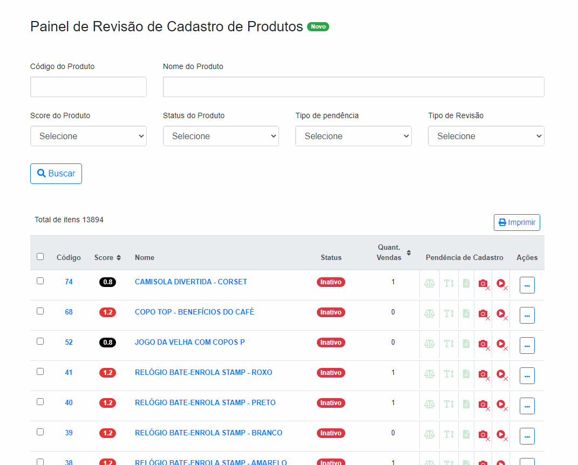The image size is (578, 465).
Task: Tick checkbox for RELÓGIO BRANCO row
Action: click(40, 432)
